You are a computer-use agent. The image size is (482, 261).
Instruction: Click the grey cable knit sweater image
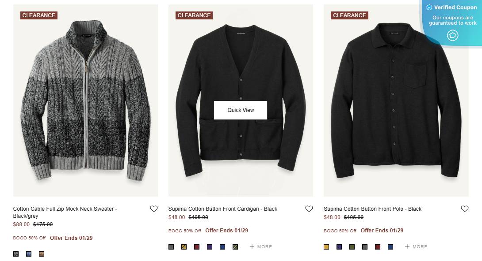85,101
